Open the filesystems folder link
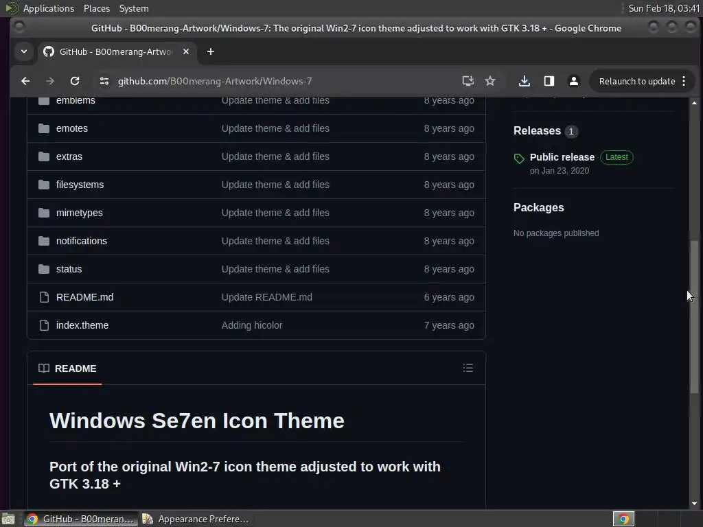The width and height of the screenshot is (703, 527). pos(80,185)
